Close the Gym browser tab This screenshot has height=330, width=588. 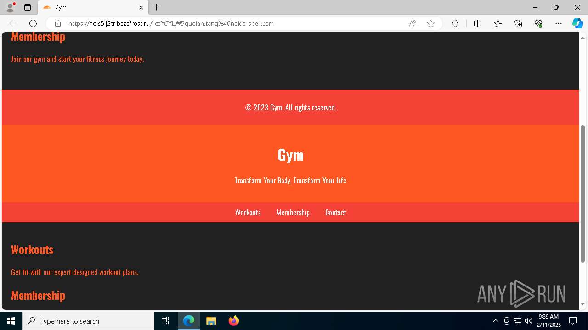141,7
